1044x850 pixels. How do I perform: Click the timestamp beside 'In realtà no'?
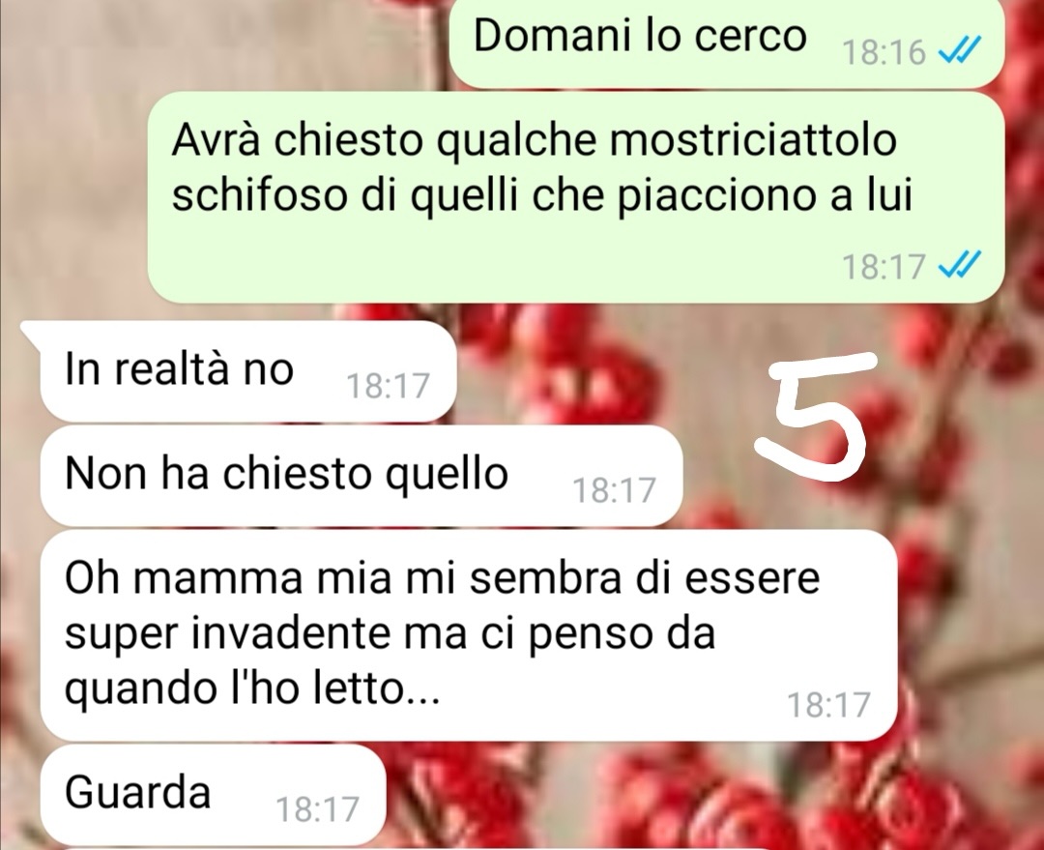click(388, 386)
